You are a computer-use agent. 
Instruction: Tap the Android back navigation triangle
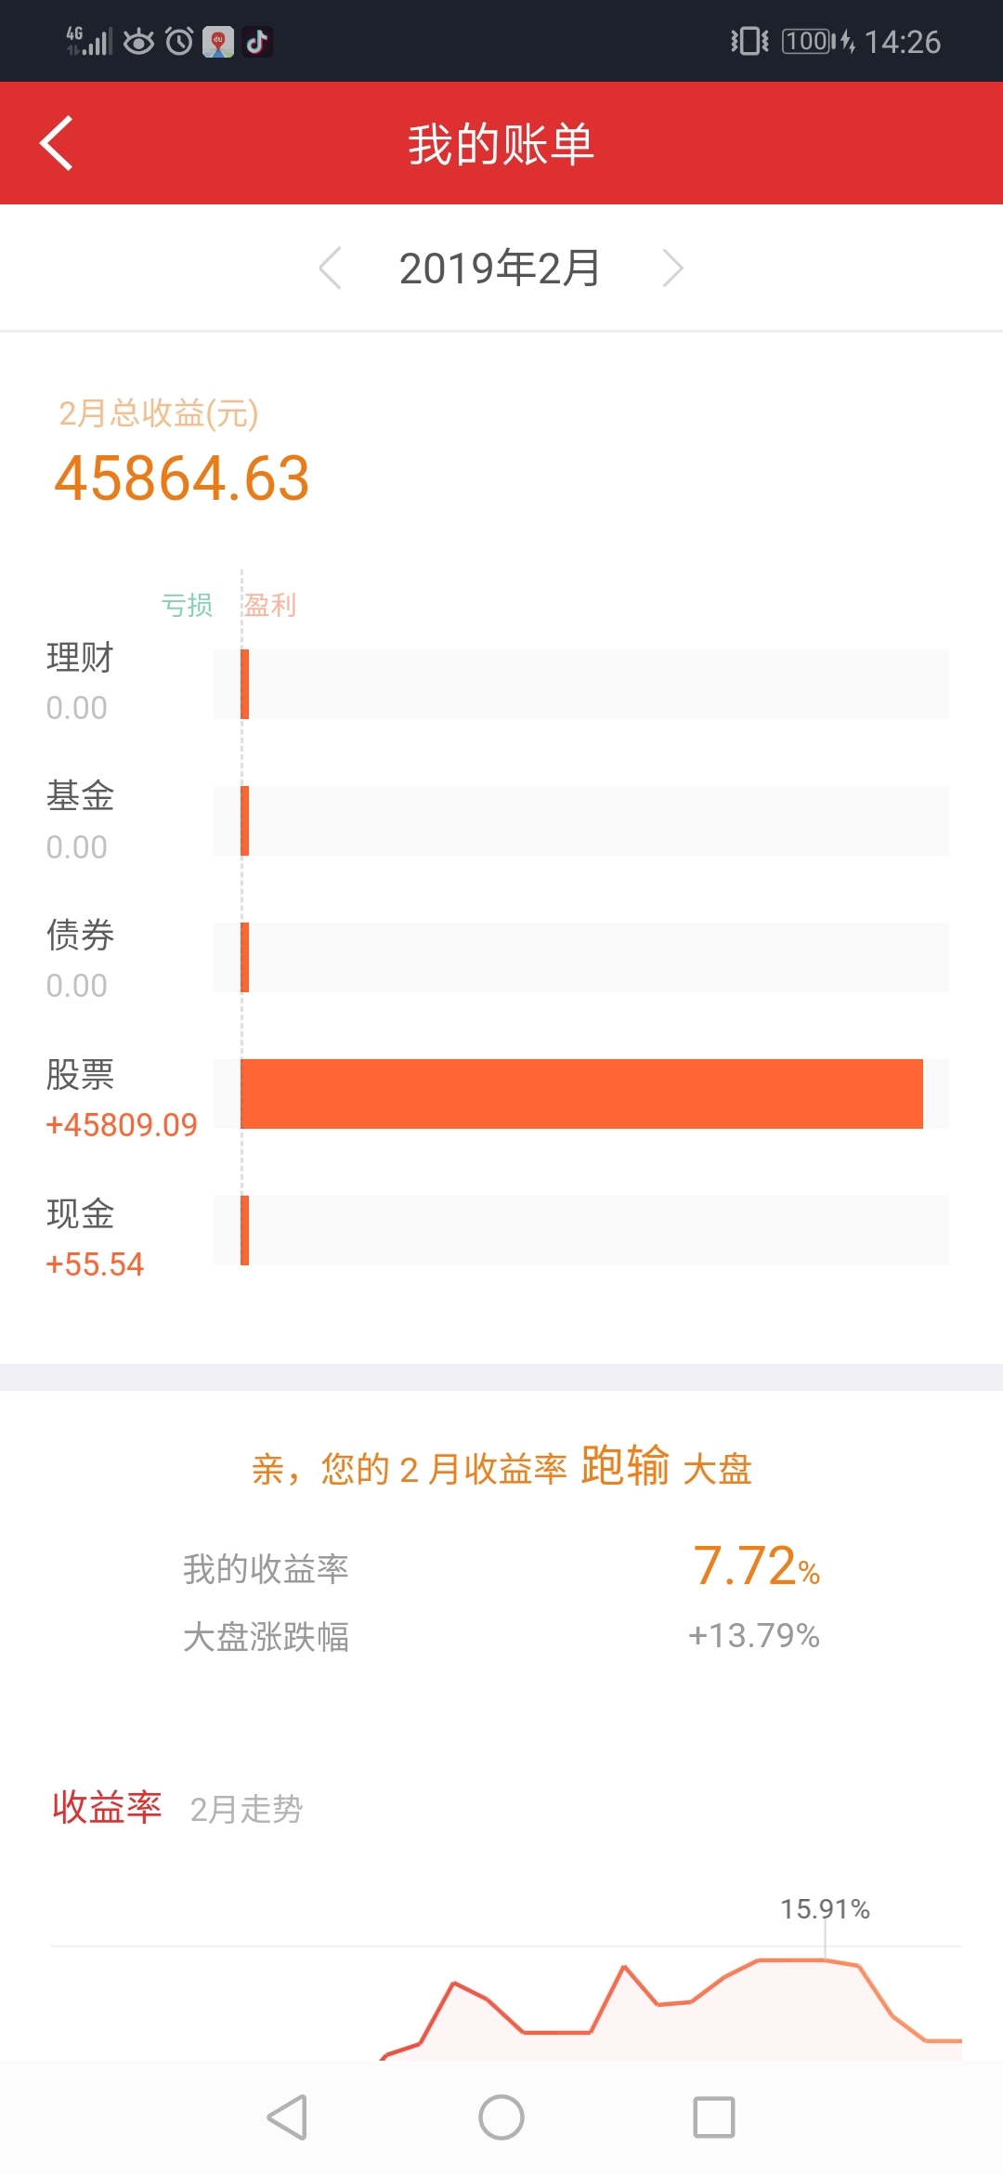pyautogui.click(x=287, y=2117)
